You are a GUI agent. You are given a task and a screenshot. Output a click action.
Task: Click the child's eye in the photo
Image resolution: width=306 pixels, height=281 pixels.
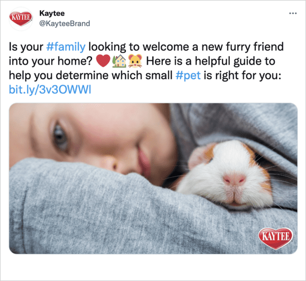tap(60, 136)
